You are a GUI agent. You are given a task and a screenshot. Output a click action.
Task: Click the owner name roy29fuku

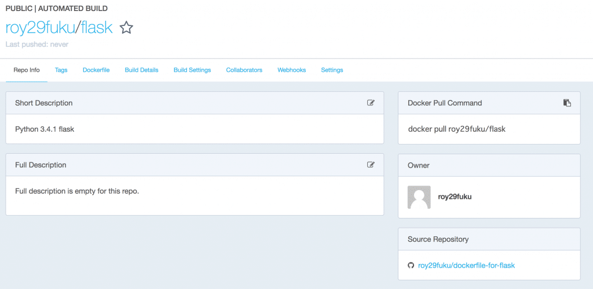pyautogui.click(x=455, y=197)
